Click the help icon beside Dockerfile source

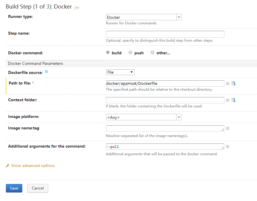tap(46, 72)
